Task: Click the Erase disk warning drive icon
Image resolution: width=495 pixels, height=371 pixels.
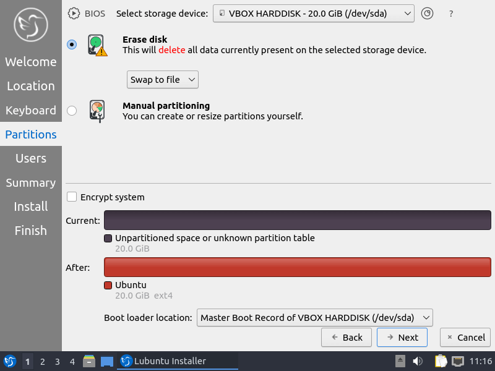Action: (x=96, y=45)
